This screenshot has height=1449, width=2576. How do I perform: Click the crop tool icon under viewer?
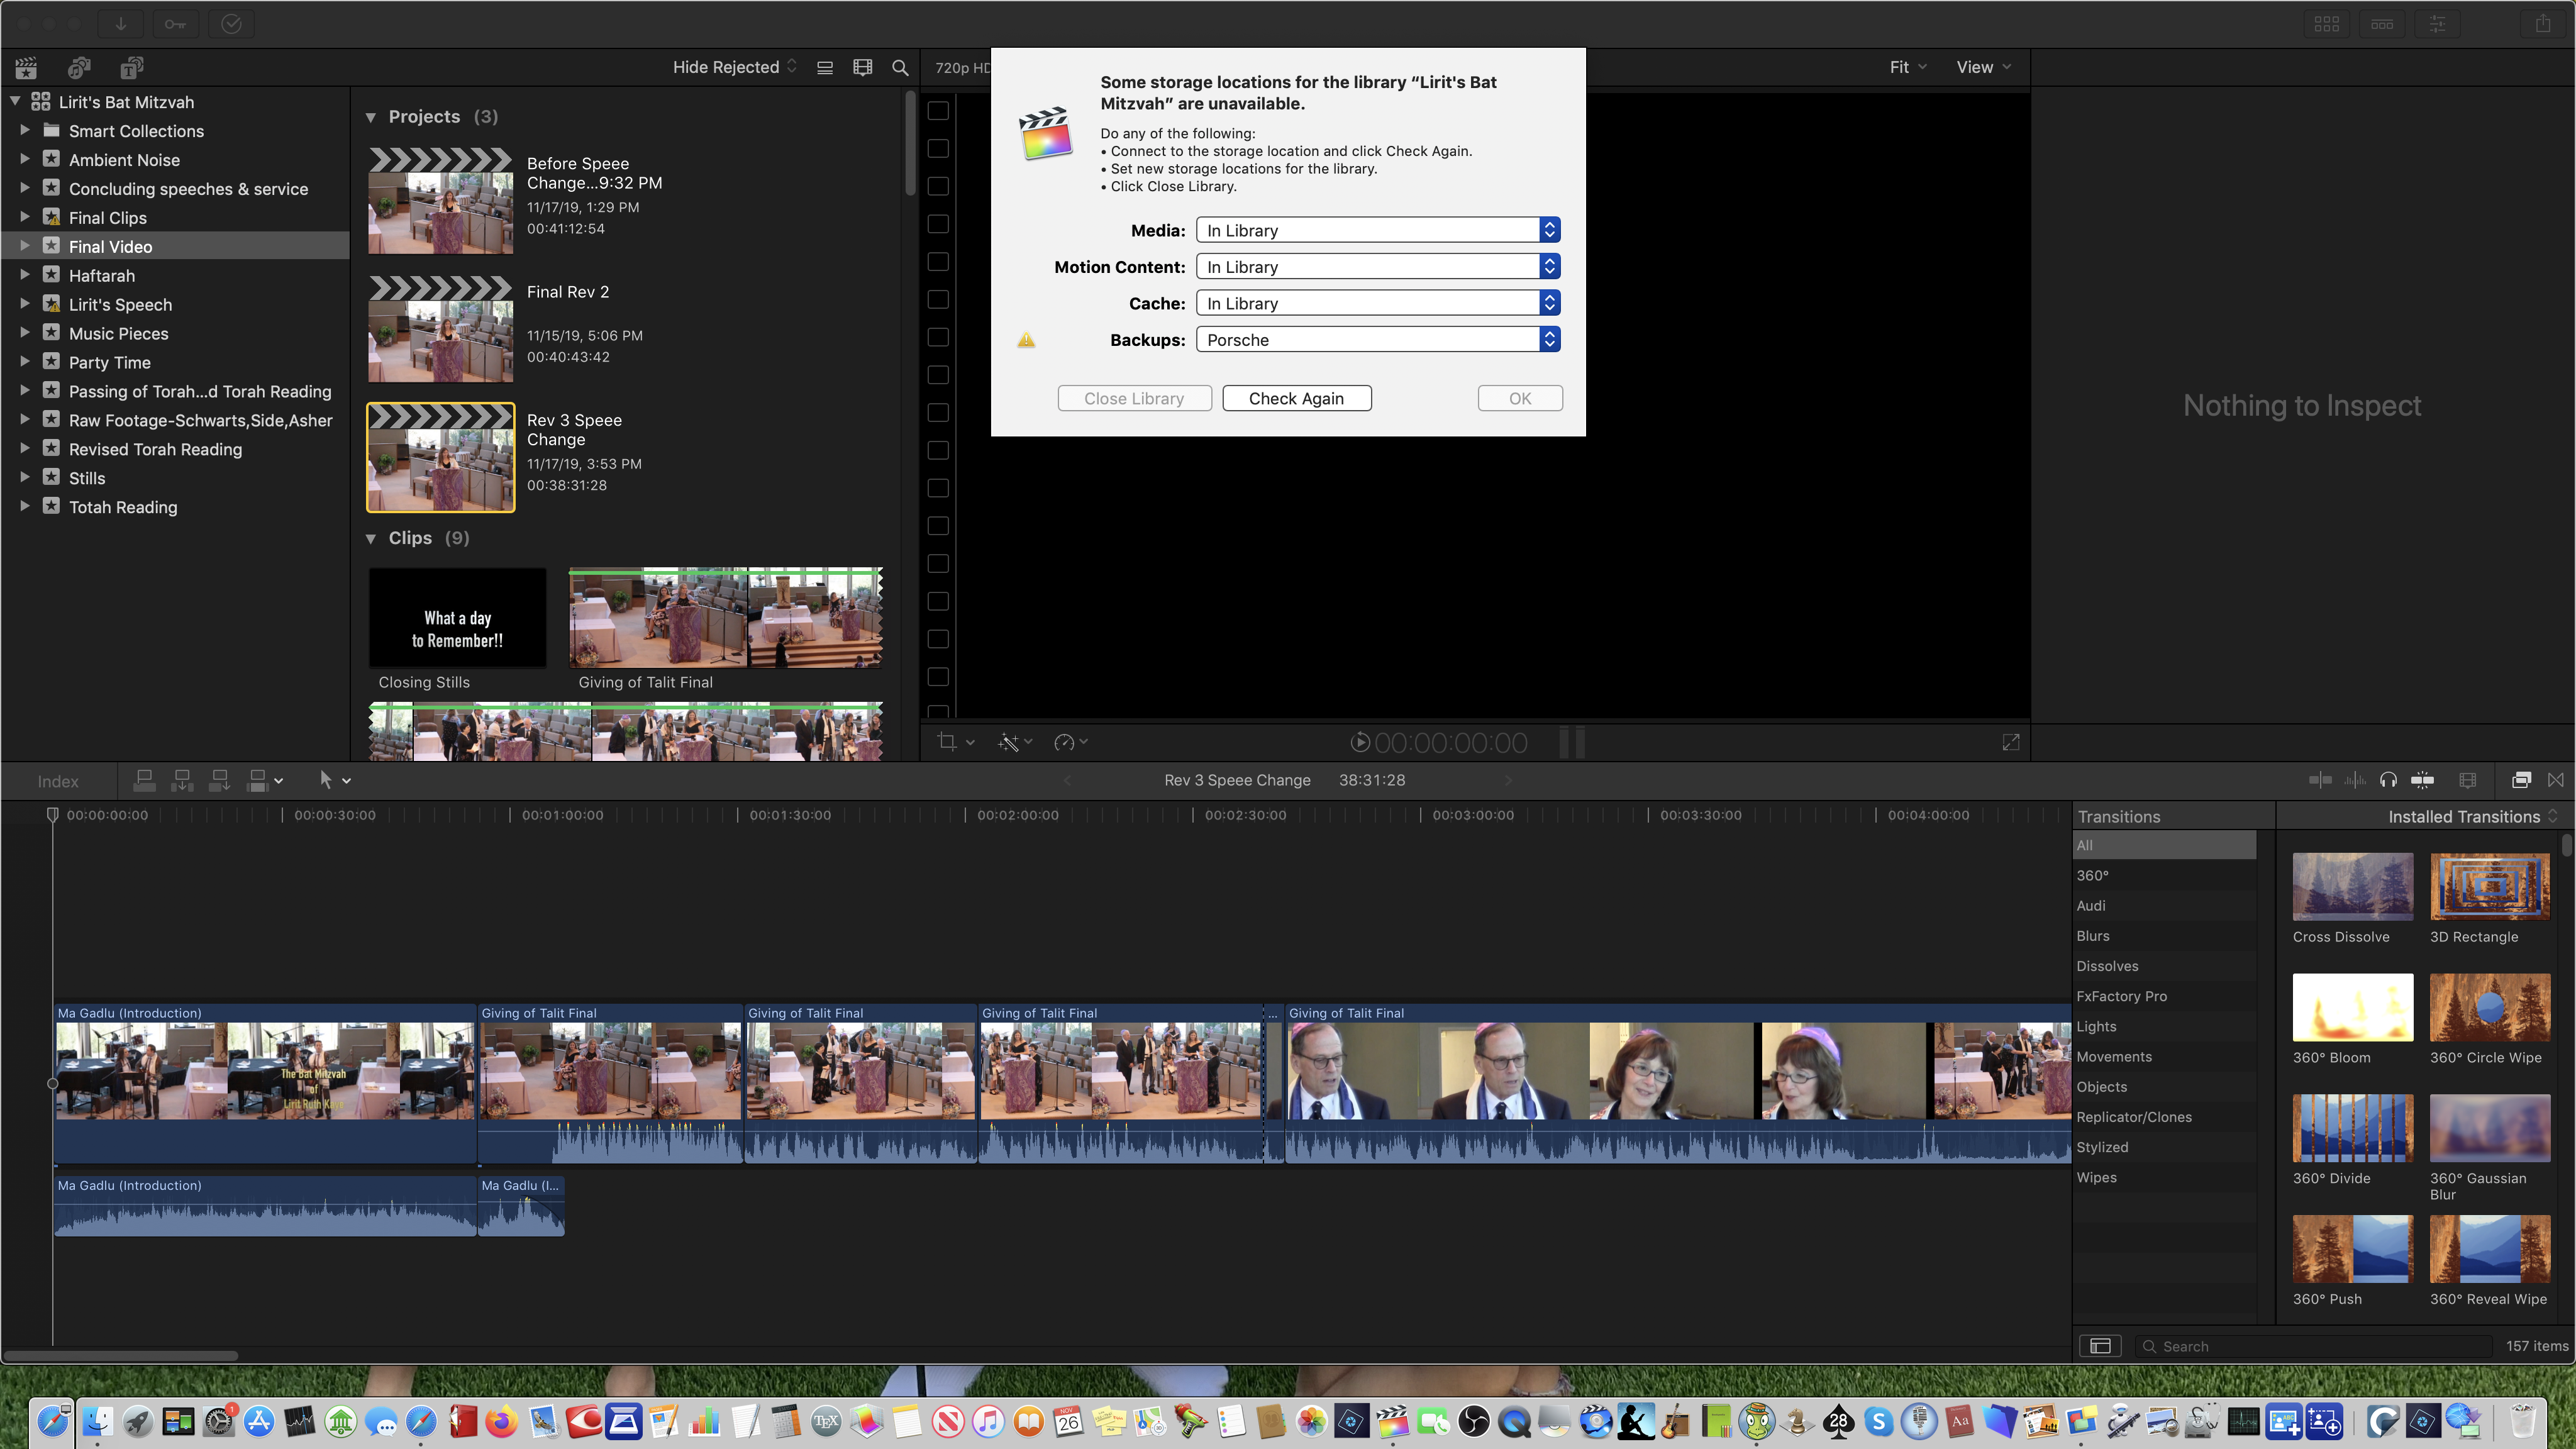[x=947, y=742]
